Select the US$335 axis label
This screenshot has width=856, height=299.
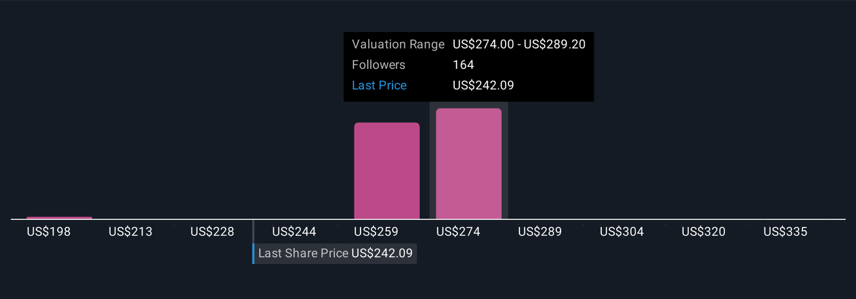tap(785, 232)
